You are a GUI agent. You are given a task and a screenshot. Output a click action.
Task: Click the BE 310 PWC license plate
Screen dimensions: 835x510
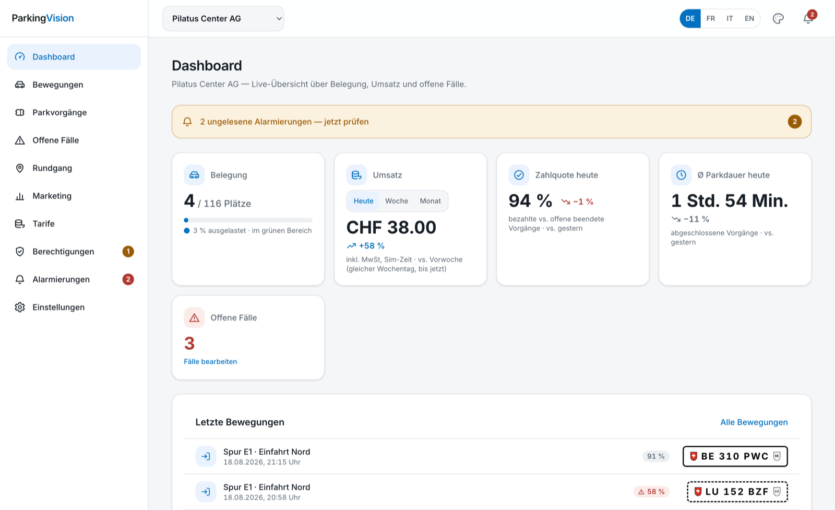coord(735,456)
